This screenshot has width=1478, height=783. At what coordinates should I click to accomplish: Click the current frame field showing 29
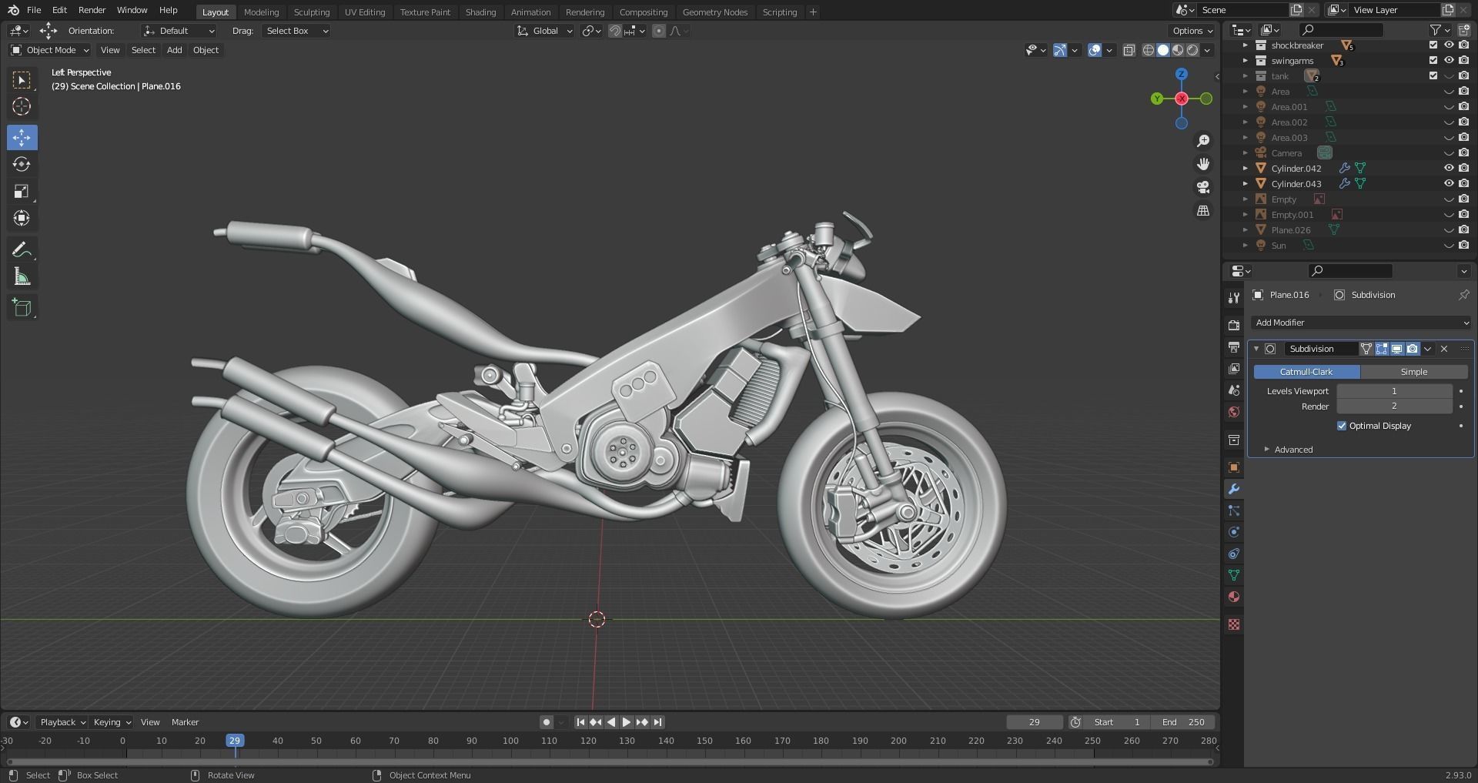point(1035,722)
